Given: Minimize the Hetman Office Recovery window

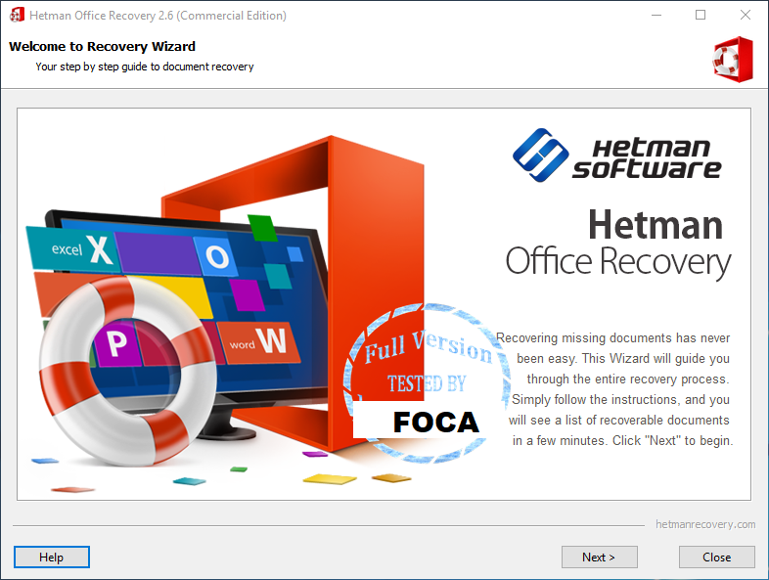Looking at the screenshot, I should tap(656, 16).
